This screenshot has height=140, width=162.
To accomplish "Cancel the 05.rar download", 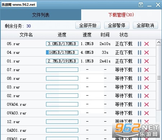I will [x=147, y=44].
